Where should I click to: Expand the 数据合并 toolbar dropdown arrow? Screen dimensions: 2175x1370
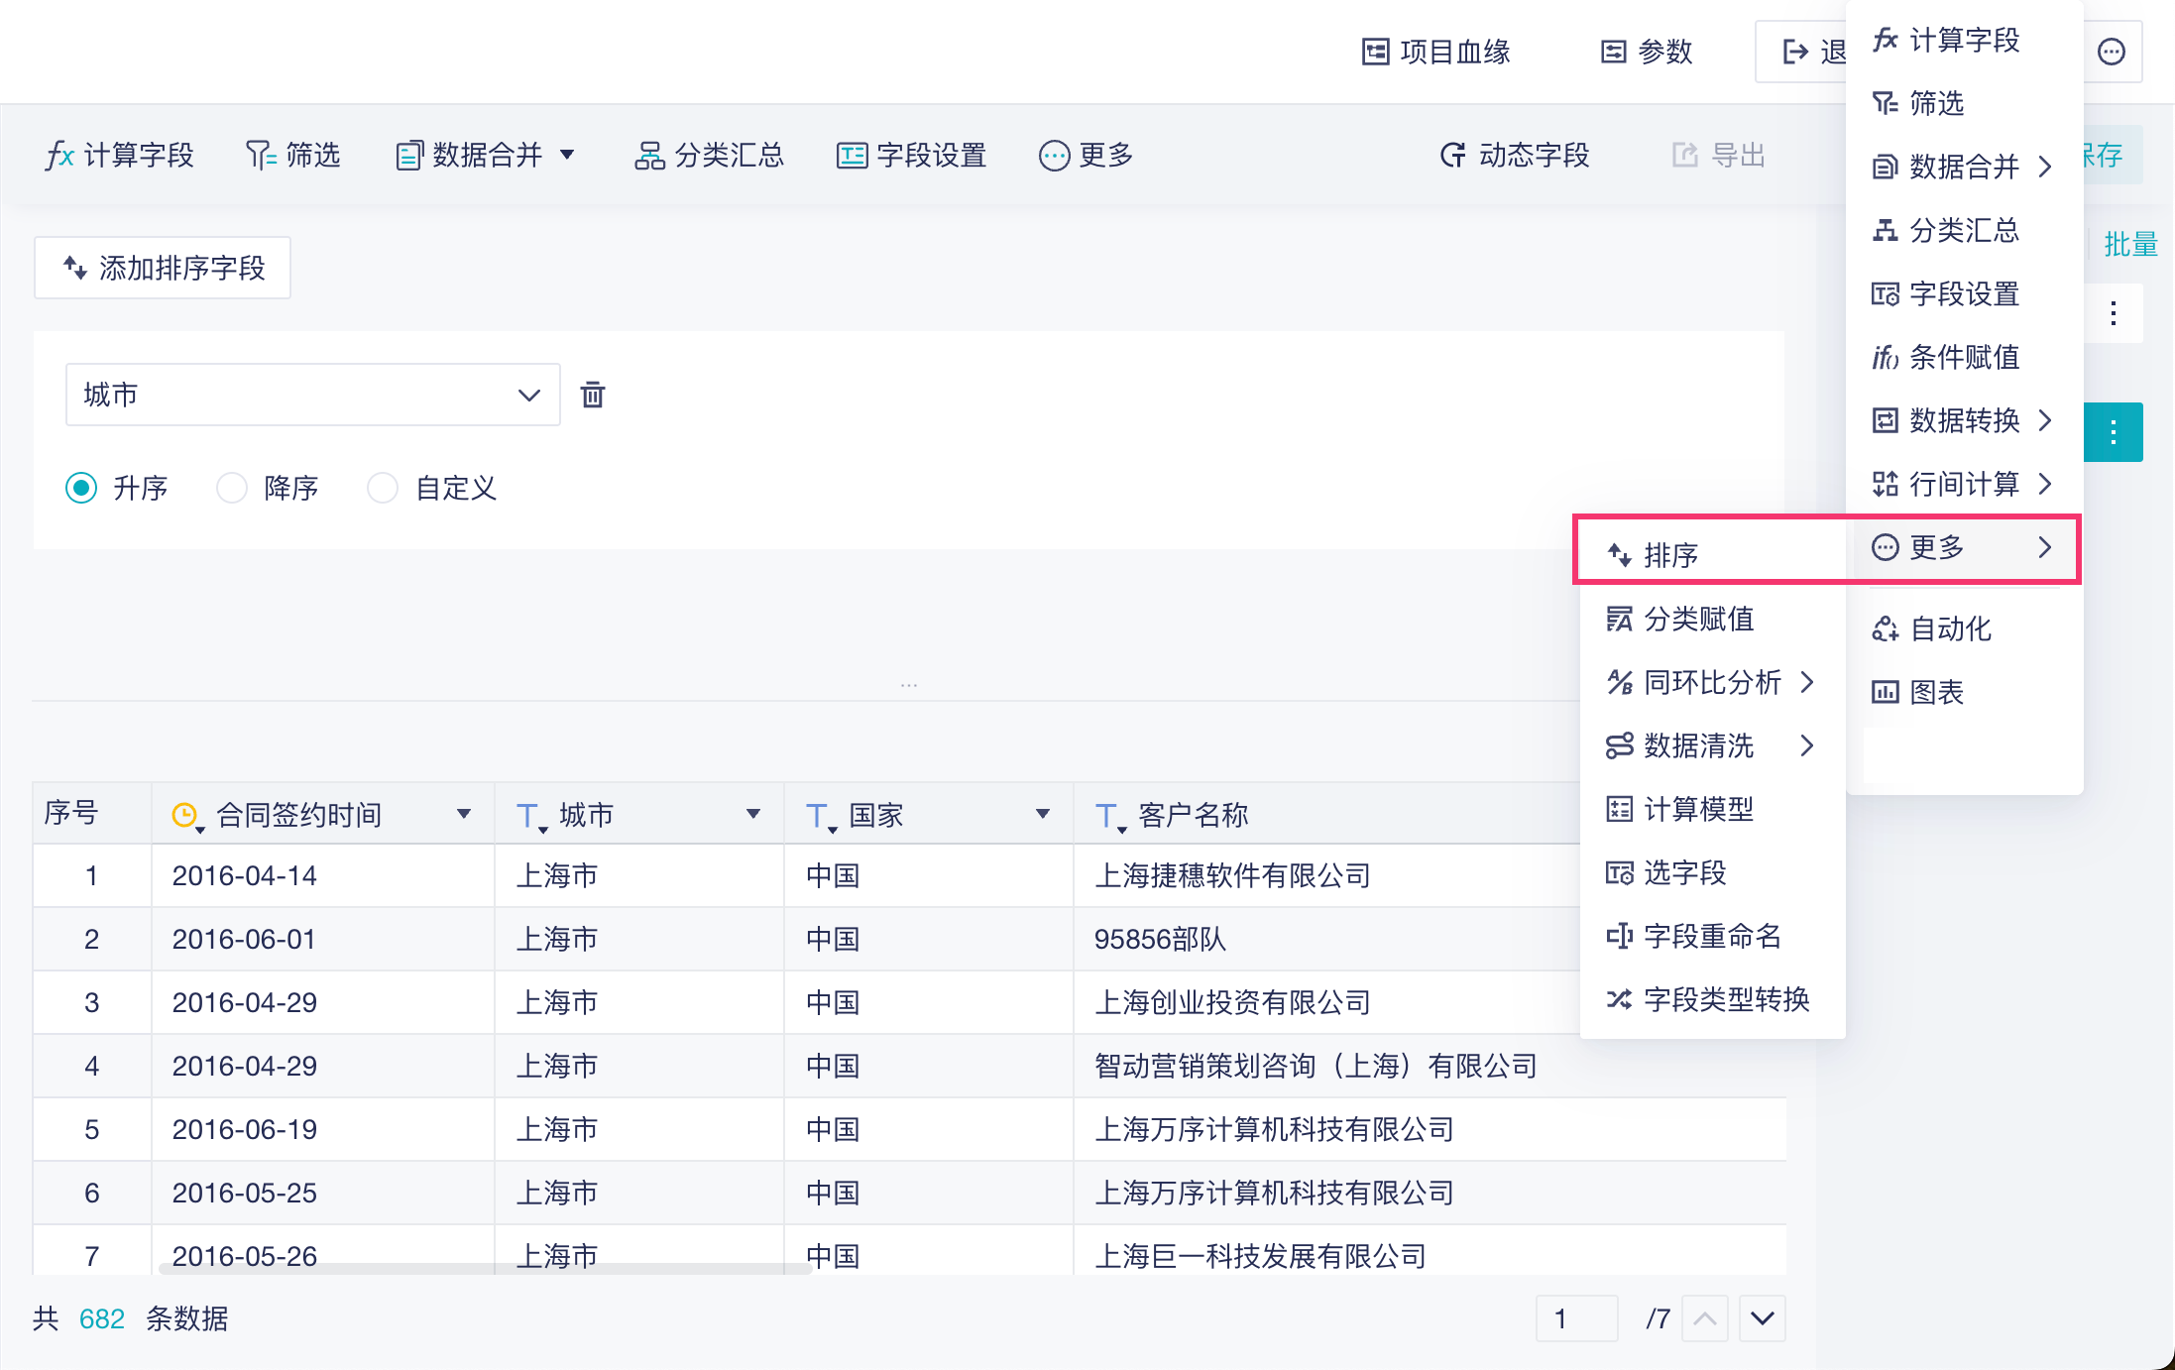click(x=567, y=156)
